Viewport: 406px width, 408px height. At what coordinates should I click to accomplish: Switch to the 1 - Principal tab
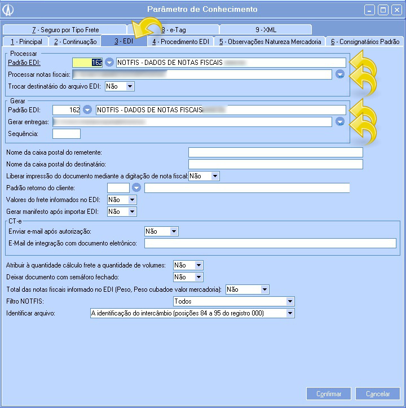point(27,42)
